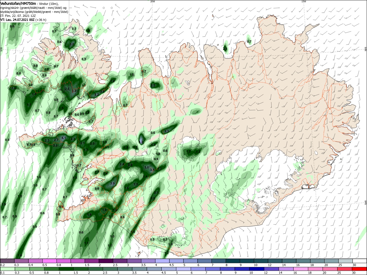
Task: Click the light lavender 5 swatch in the rain legend
Action: point(183,269)
